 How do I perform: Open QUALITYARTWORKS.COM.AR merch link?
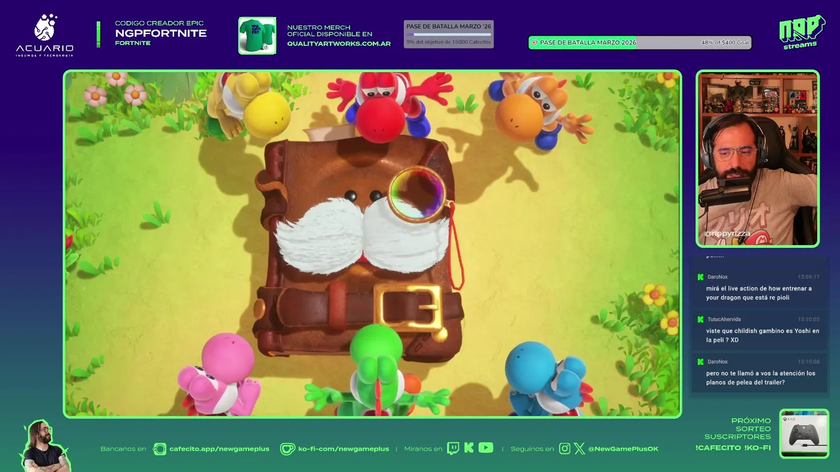click(x=339, y=44)
